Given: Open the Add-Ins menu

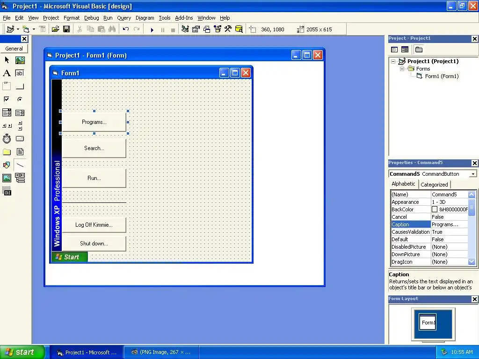Looking at the screenshot, I should [x=184, y=18].
